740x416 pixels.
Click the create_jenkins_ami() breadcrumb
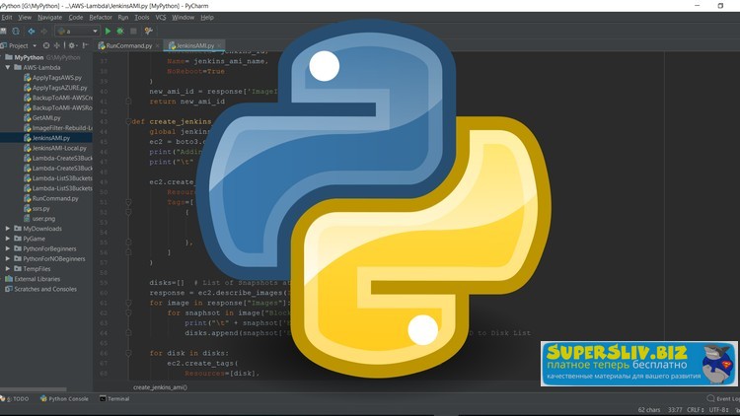pos(160,387)
